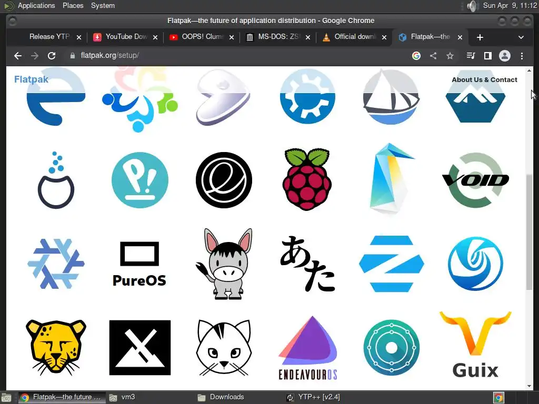Reload the Flatpak setup page
This screenshot has width=539, height=404.
[52, 56]
